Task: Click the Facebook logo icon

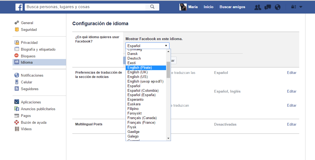Action: click(19, 7)
